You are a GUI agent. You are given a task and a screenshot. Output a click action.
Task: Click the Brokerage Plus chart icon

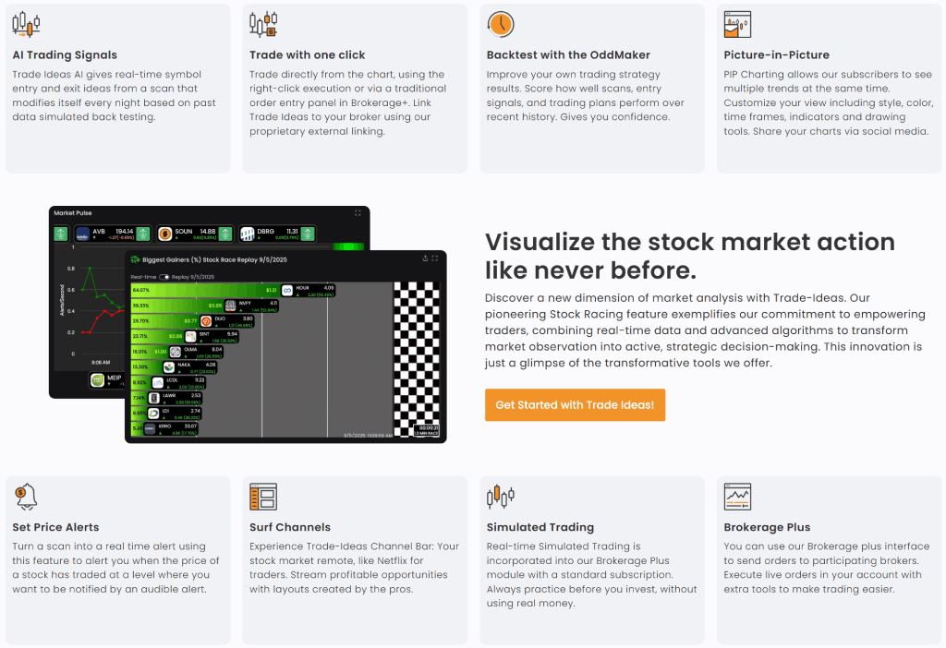[737, 498]
